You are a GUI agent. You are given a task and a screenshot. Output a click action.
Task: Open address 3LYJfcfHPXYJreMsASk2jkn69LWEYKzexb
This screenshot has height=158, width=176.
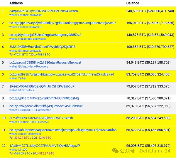[41, 118]
